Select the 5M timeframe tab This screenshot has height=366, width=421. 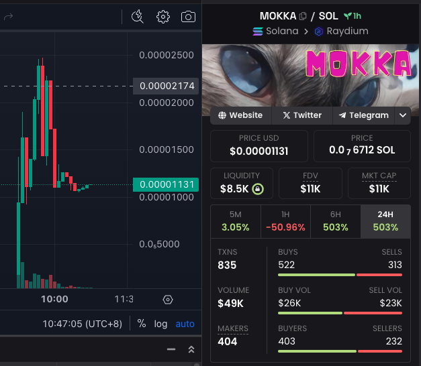[x=236, y=221]
